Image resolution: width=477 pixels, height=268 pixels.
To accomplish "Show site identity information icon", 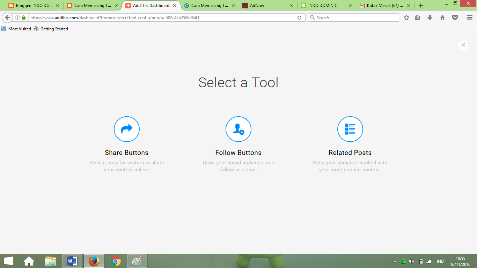I will 17,17.
